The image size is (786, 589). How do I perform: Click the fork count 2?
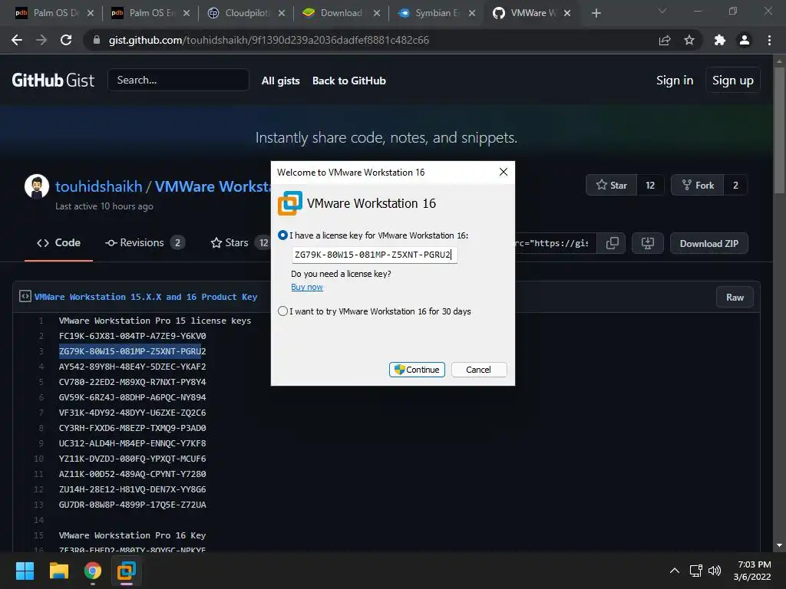pos(735,186)
